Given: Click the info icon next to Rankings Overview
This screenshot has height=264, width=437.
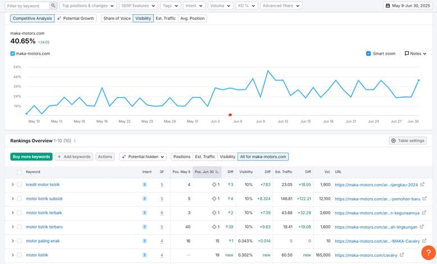Looking at the screenshot, I should [x=75, y=141].
